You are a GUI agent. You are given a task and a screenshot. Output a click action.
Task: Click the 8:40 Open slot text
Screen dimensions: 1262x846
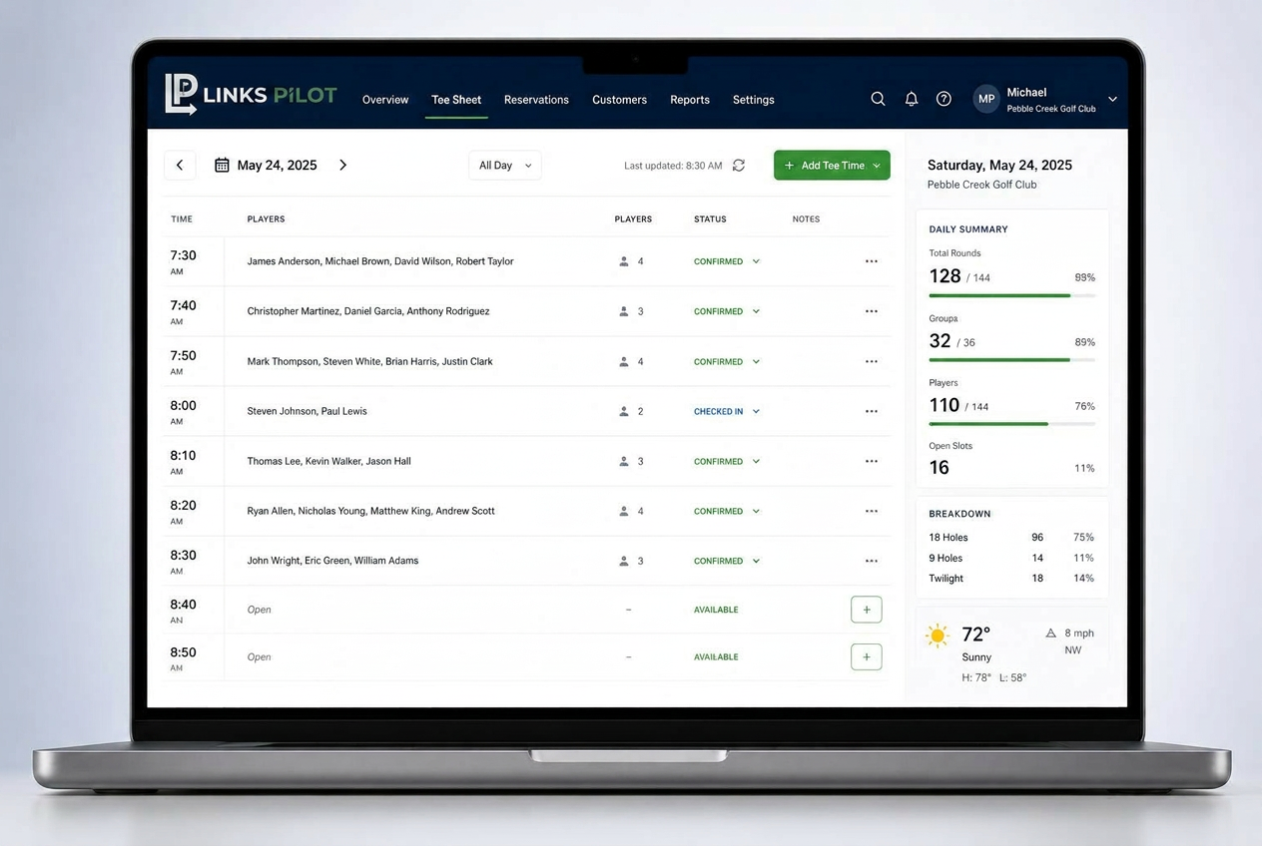(x=260, y=610)
